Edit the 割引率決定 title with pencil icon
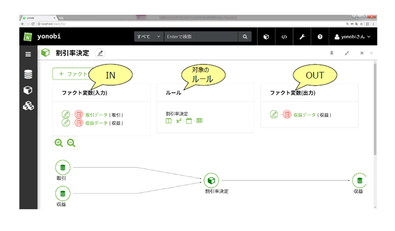 [100, 53]
